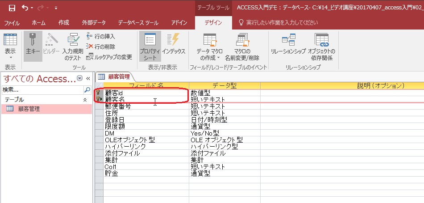The image size is (424, 203).
Task: Select 顧客管理 table in navigation pane
Action: (29, 109)
